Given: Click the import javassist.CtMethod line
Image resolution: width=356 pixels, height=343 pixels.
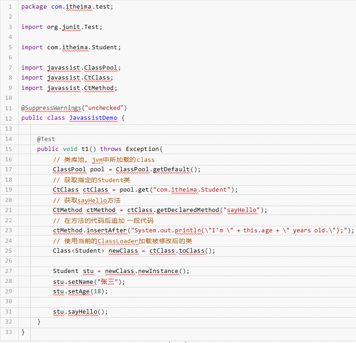Looking at the screenshot, I should [x=69, y=88].
